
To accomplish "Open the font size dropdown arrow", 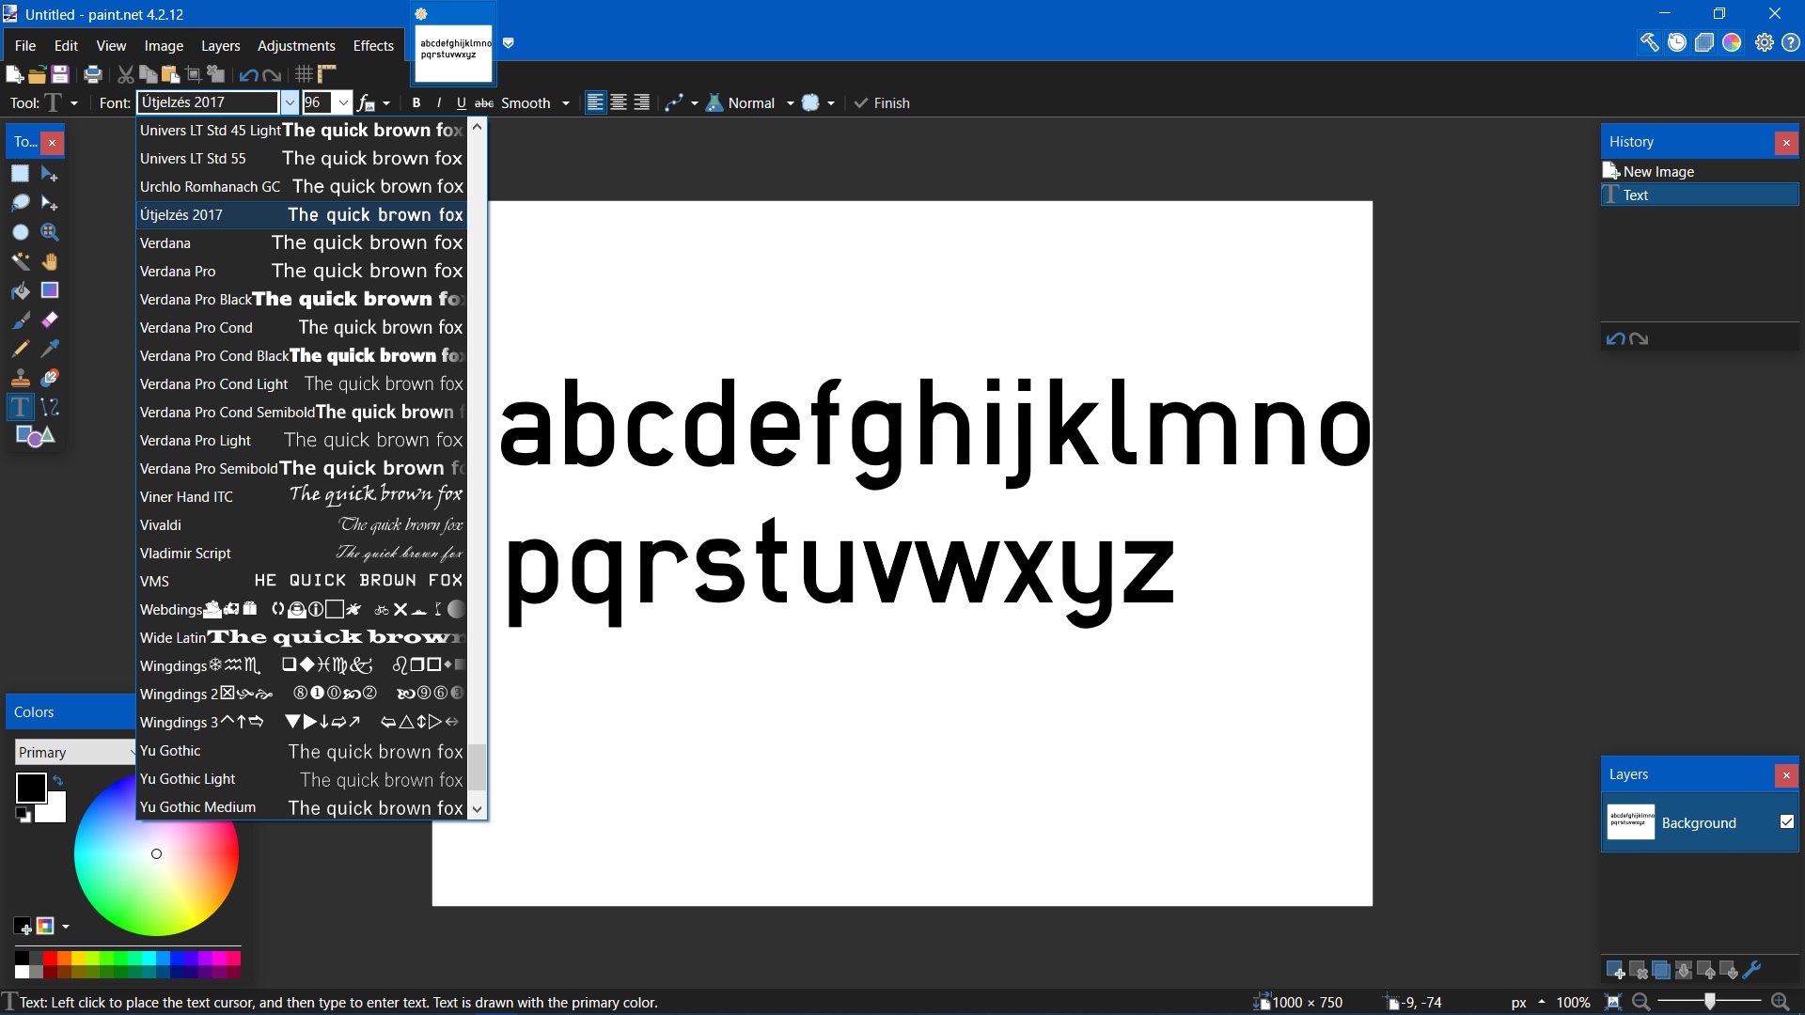I will pos(343,103).
